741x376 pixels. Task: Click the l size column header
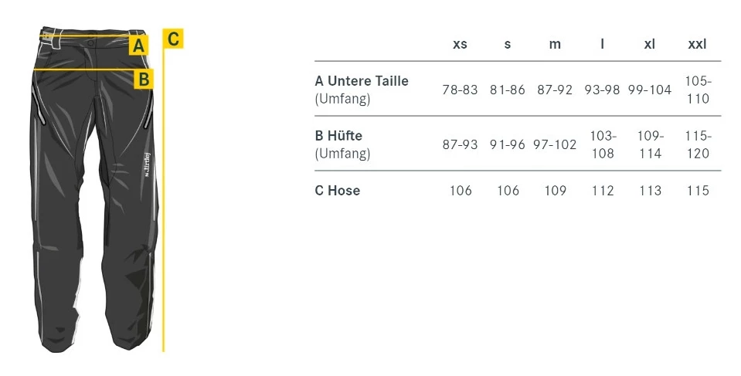(x=603, y=45)
